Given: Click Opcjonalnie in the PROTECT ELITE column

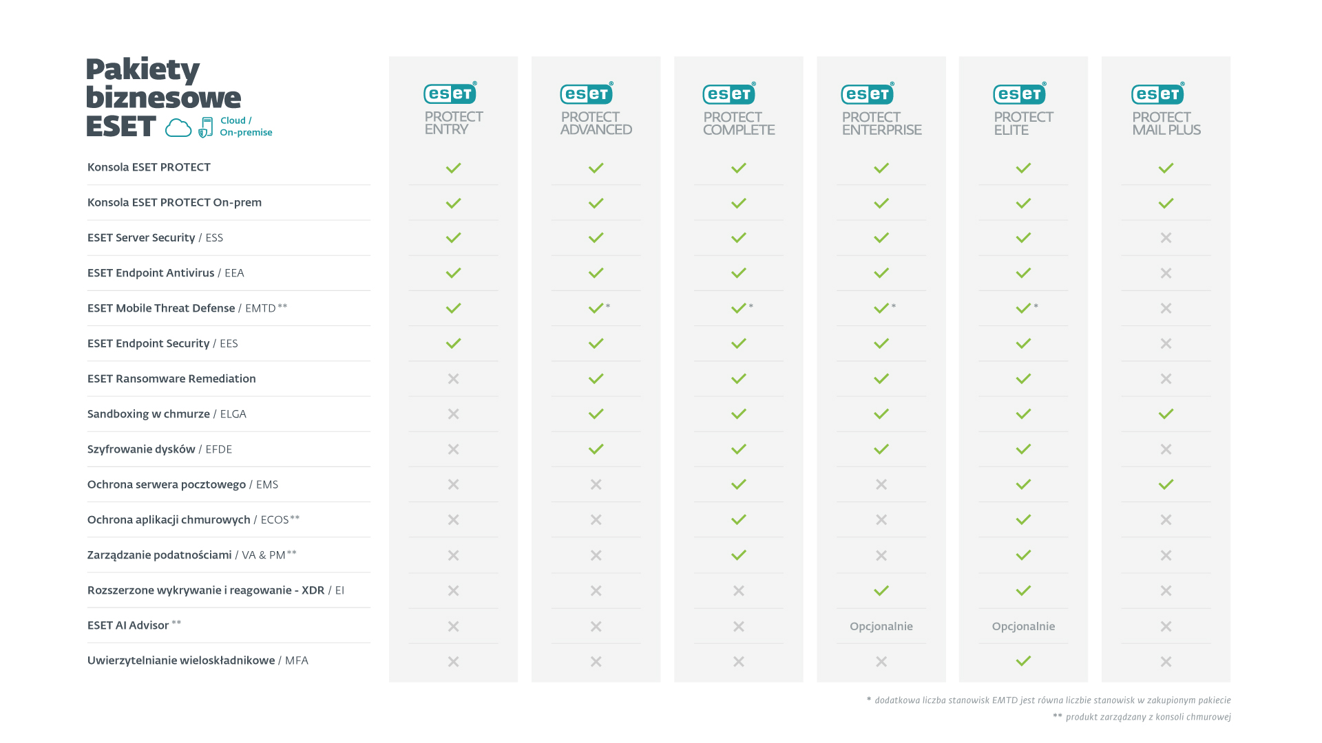Looking at the screenshot, I should (1023, 626).
